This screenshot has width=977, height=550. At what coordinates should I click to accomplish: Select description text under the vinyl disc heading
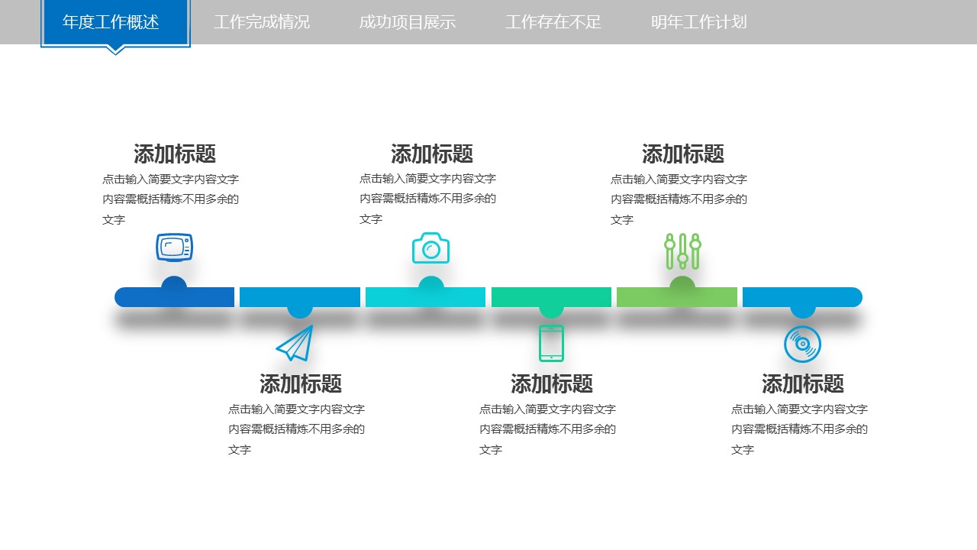point(799,429)
